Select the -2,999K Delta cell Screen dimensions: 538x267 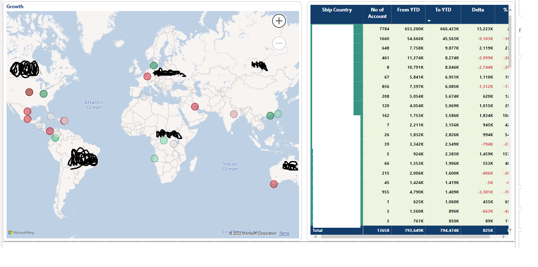pyautogui.click(x=478, y=58)
